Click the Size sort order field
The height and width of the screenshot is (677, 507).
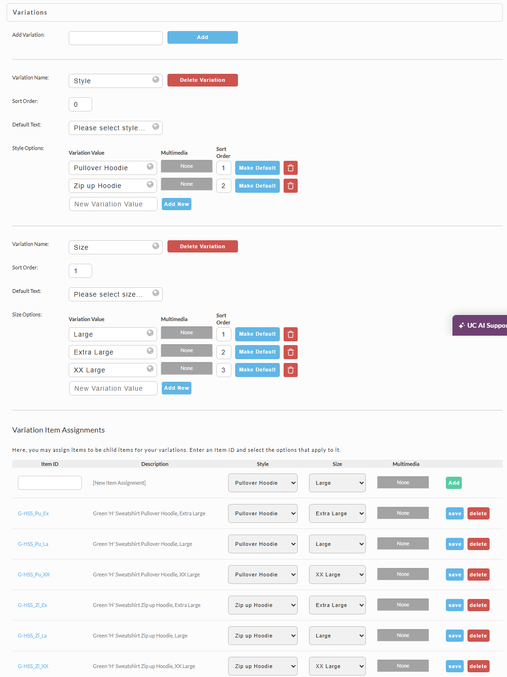pyautogui.click(x=80, y=271)
